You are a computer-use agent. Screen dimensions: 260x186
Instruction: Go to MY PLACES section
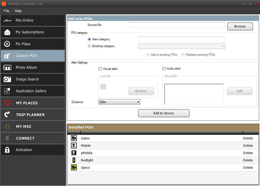click(33, 103)
